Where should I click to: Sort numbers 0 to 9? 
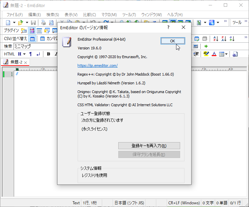232,39
